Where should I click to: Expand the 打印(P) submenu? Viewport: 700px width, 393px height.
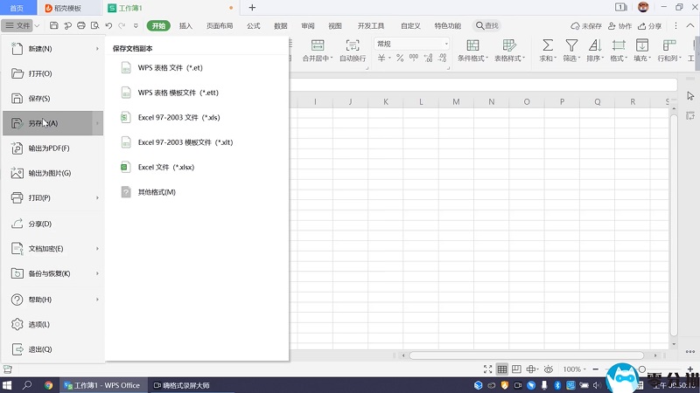(52, 198)
